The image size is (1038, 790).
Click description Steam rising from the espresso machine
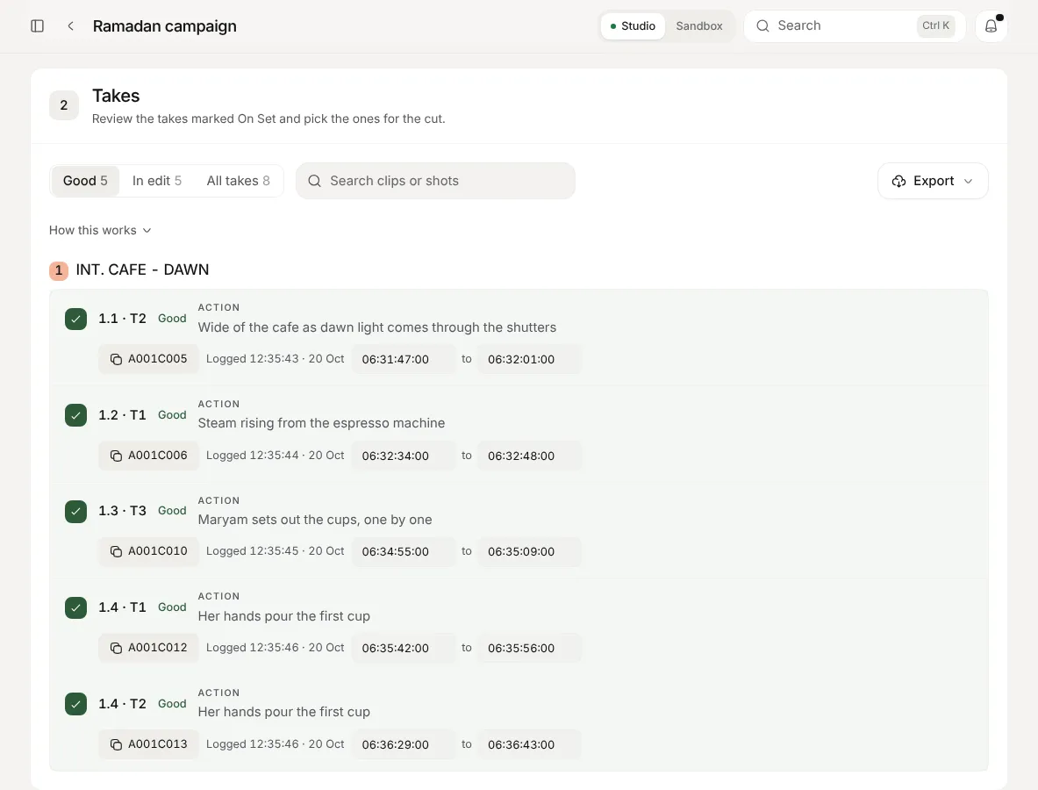tap(321, 423)
